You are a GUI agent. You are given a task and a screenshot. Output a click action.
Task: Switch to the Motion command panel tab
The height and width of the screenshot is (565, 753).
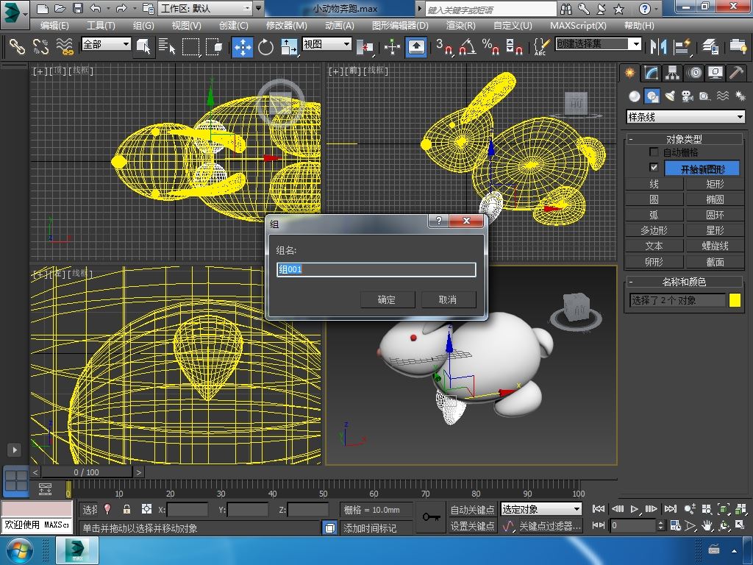[694, 73]
